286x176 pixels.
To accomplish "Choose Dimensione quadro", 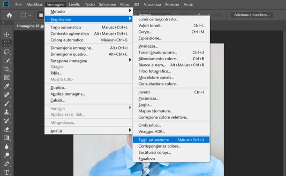I will pyautogui.click(x=89, y=54).
